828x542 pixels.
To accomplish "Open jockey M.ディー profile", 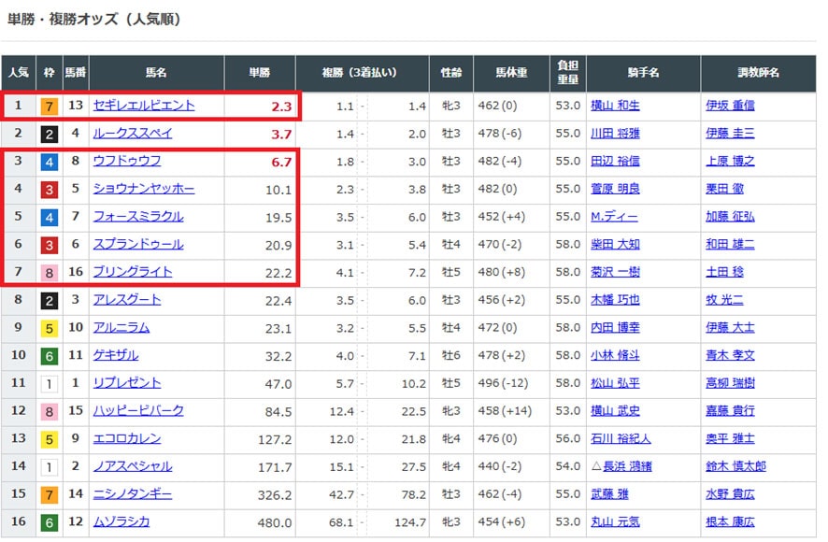I will pos(615,217).
